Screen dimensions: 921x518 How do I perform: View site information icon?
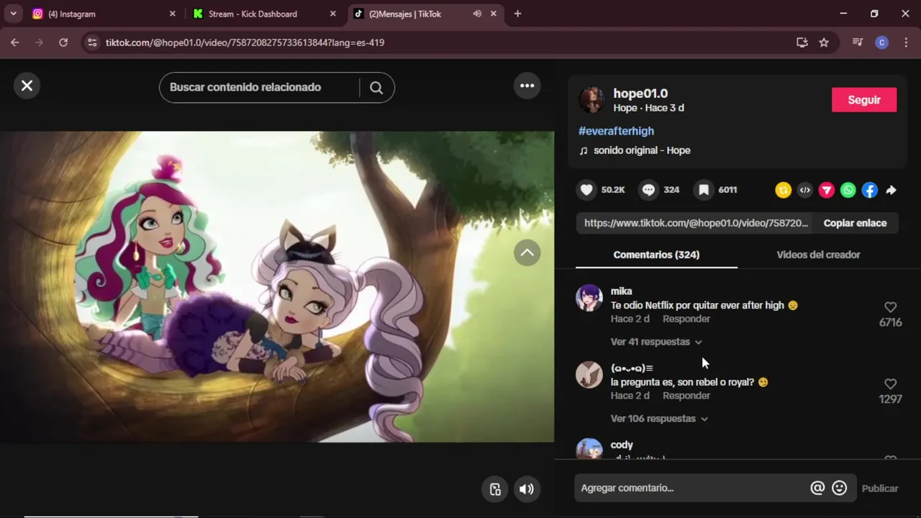click(x=91, y=42)
